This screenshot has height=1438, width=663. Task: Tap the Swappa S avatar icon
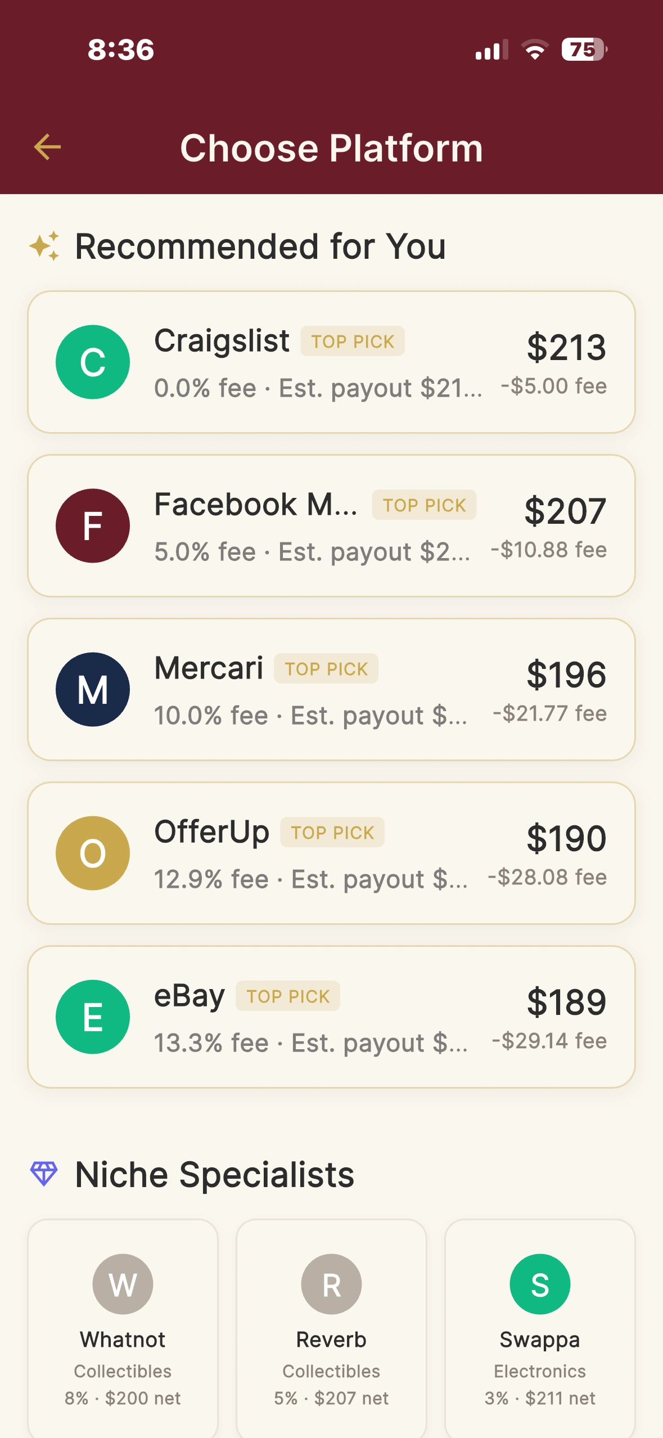pos(540,1284)
